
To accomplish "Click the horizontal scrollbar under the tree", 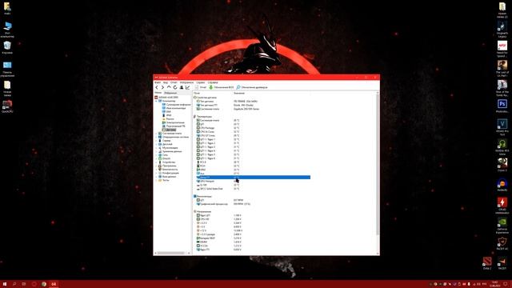I will coord(170,253).
